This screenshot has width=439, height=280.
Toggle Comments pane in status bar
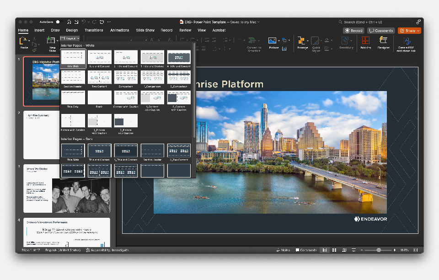306,250
